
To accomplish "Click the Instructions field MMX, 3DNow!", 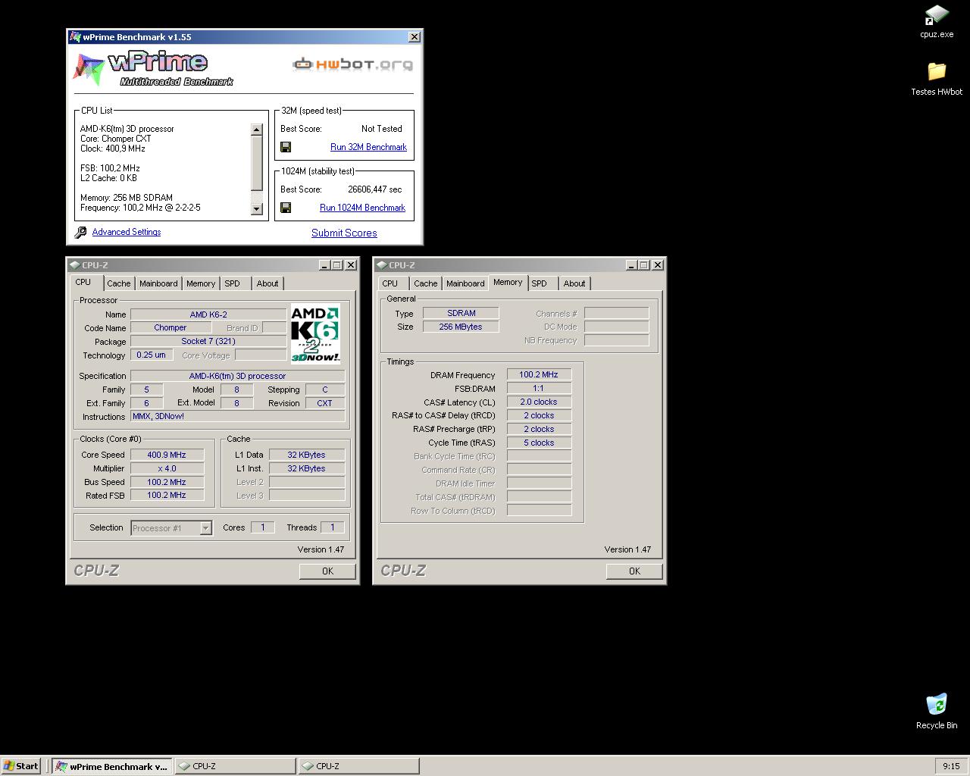I will click(x=238, y=416).
